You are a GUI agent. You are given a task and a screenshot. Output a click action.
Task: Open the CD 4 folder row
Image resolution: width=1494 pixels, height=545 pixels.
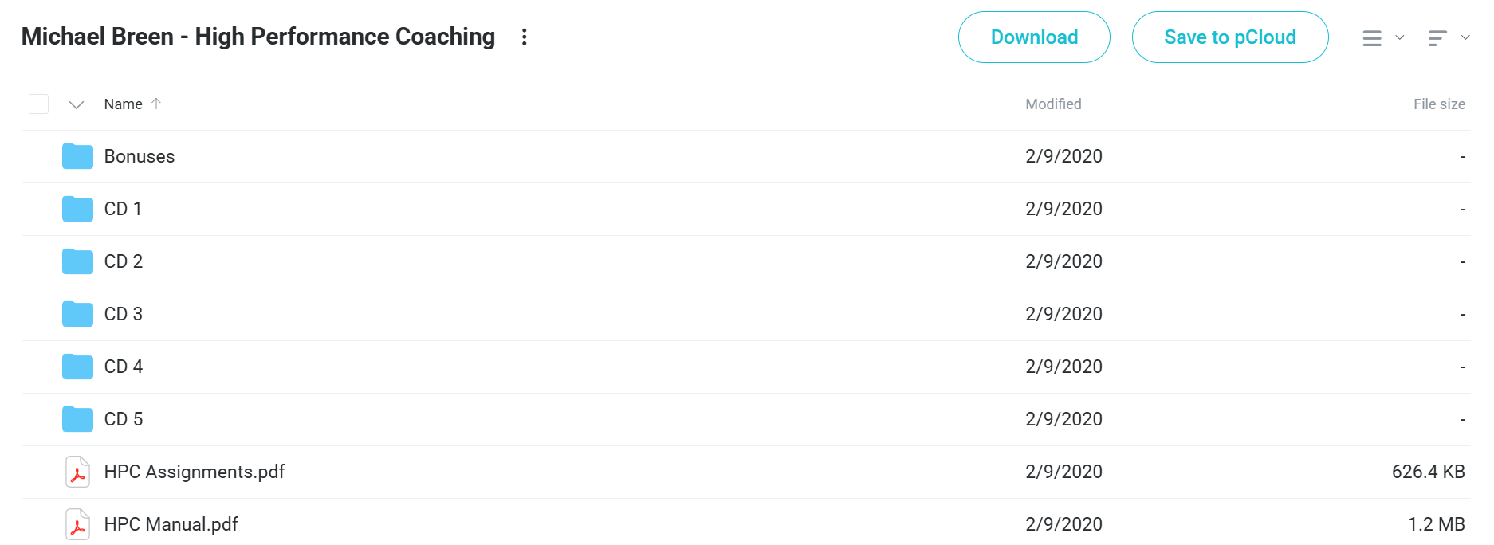pyautogui.click(x=746, y=367)
